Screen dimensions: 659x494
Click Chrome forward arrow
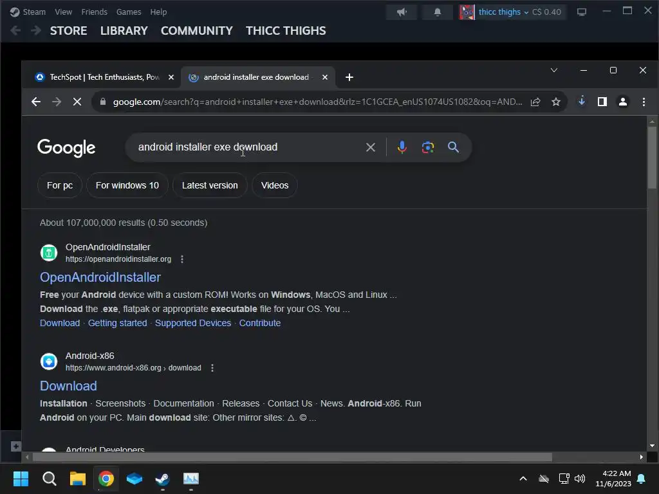57,102
